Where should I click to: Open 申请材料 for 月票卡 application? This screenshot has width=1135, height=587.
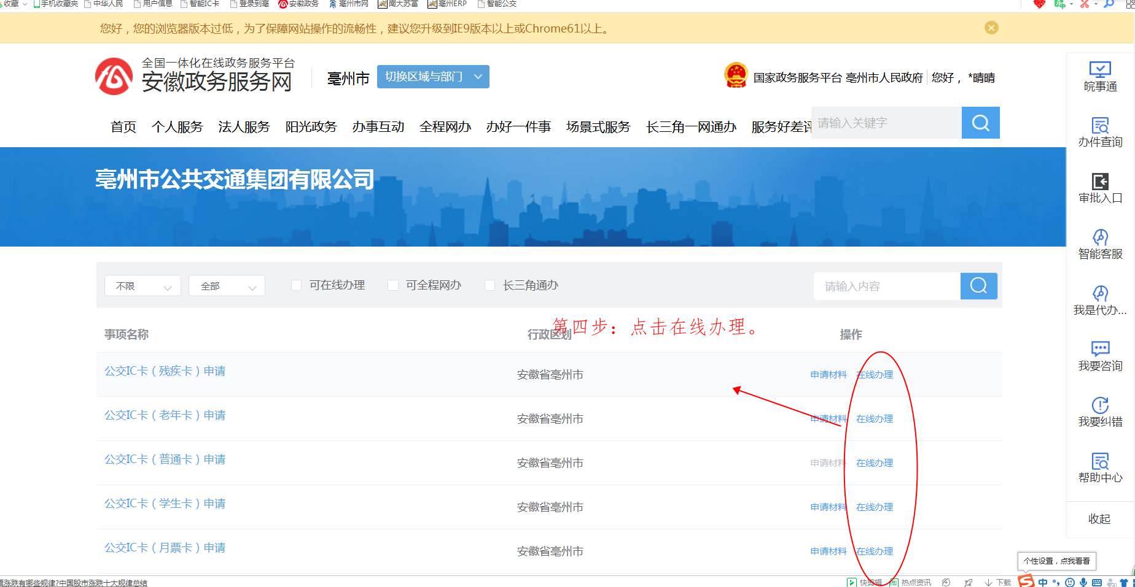click(x=829, y=551)
